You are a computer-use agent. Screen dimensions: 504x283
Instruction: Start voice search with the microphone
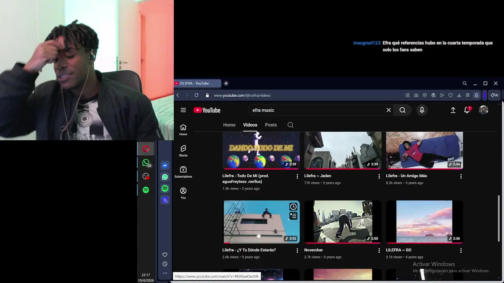[422, 110]
